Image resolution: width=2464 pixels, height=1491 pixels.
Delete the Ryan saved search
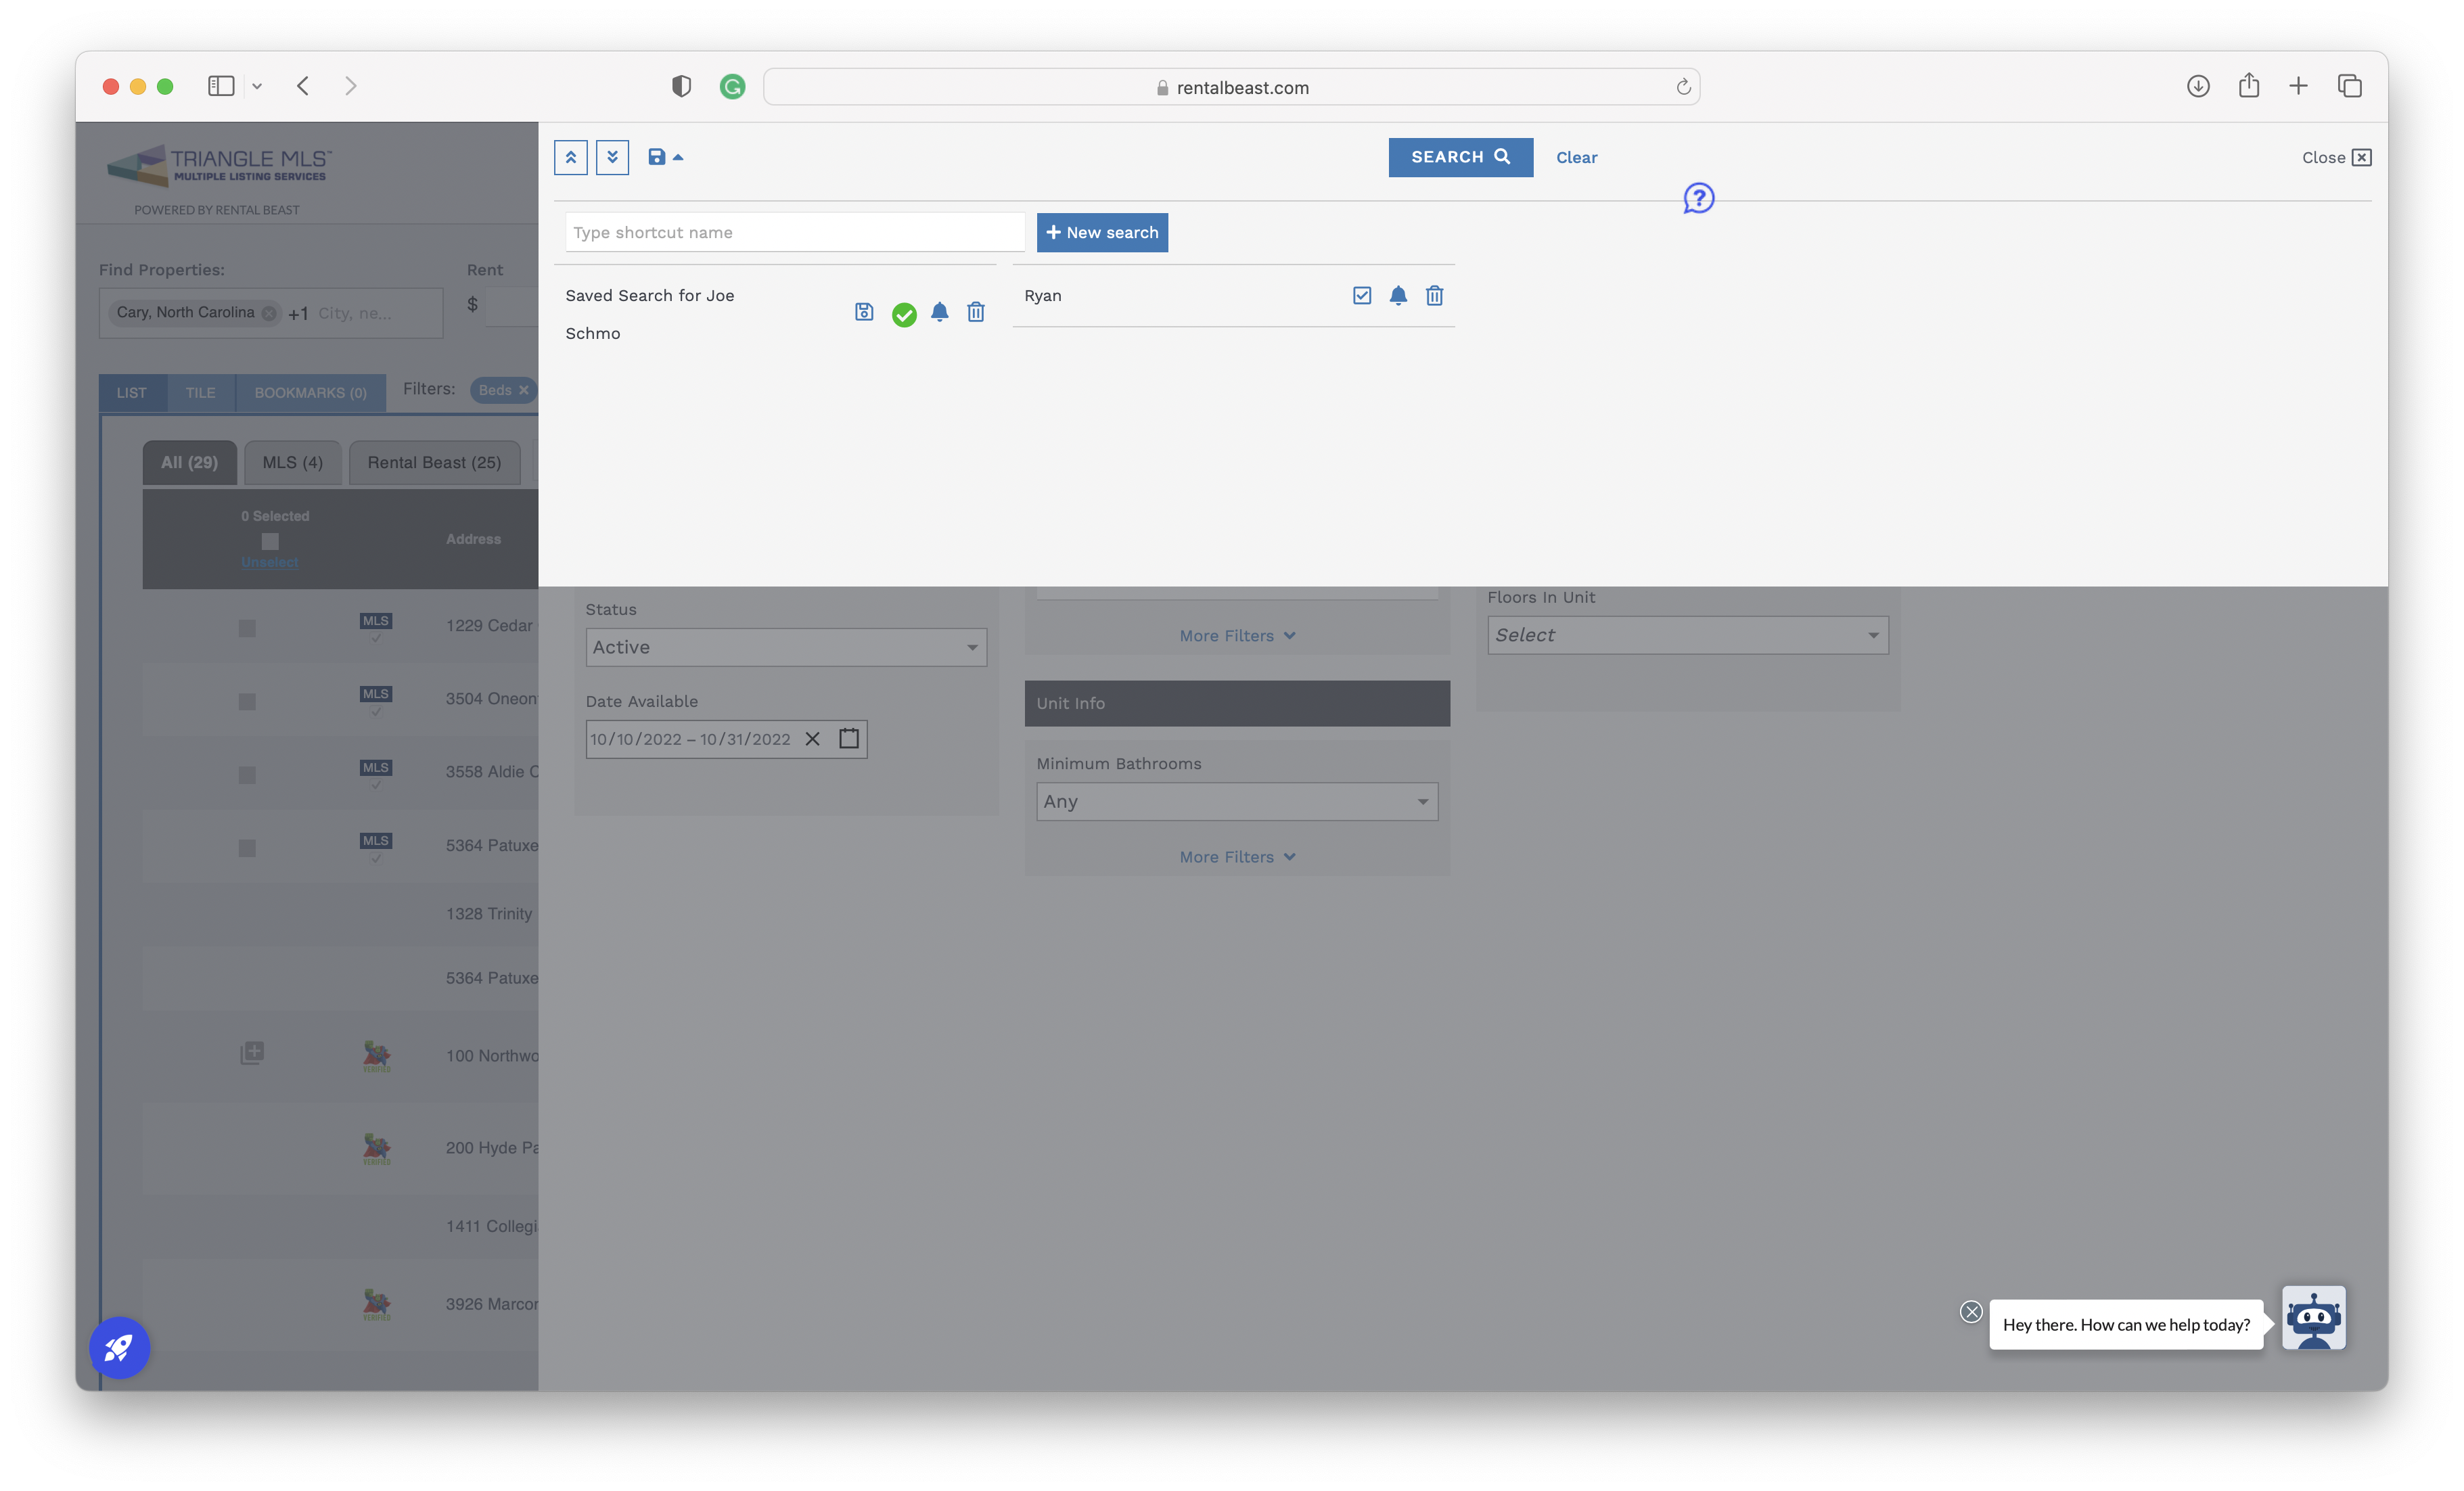[x=1434, y=295]
